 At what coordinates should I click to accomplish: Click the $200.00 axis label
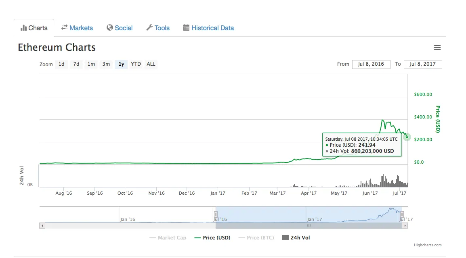click(x=423, y=139)
